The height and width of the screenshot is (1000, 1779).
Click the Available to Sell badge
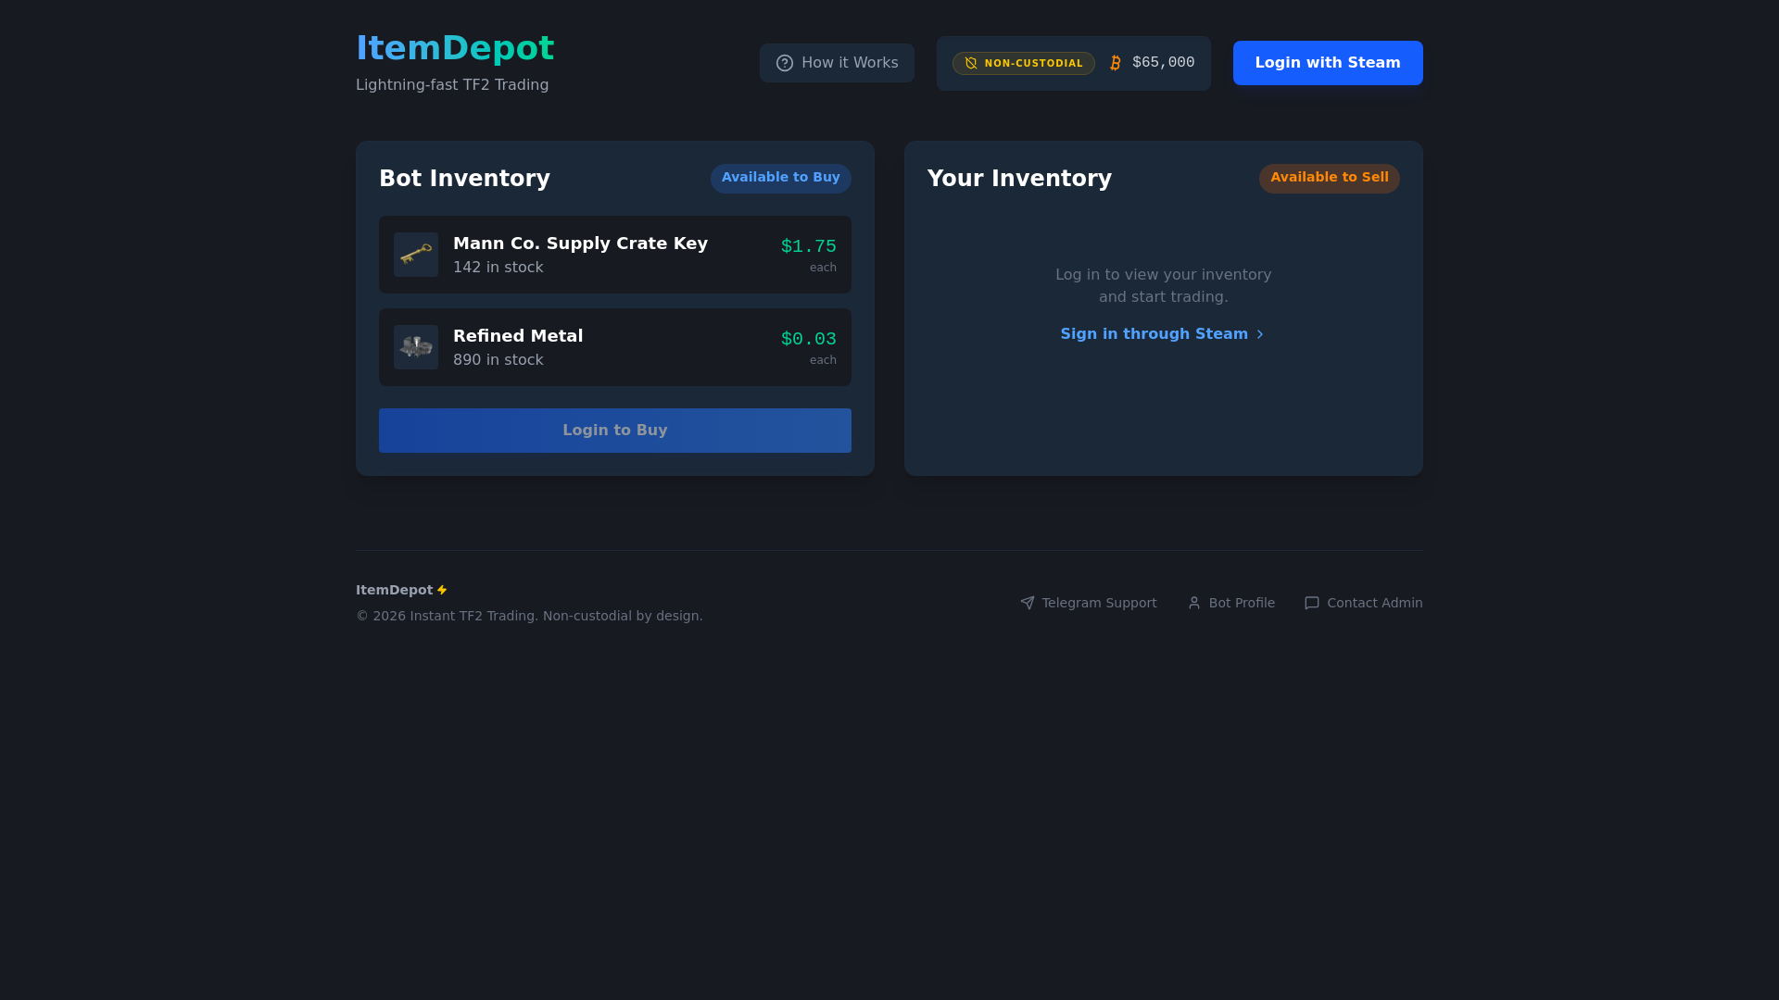(x=1330, y=178)
